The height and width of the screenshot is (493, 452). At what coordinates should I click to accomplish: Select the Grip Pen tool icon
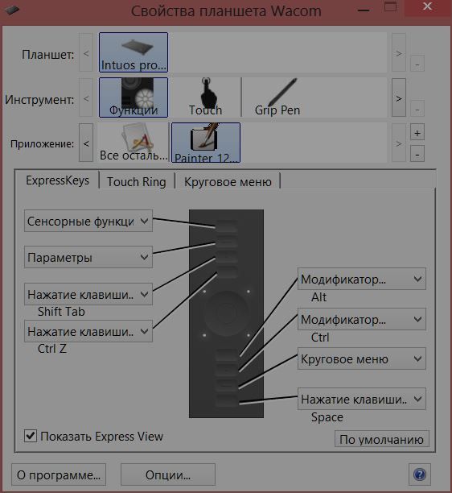(x=277, y=97)
